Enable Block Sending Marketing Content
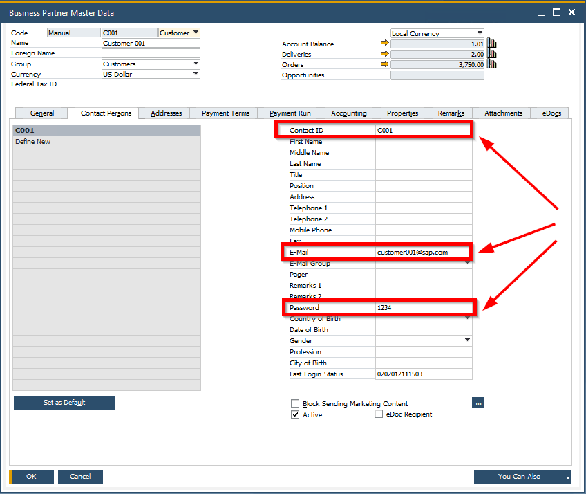This screenshot has height=494, width=586. click(295, 403)
